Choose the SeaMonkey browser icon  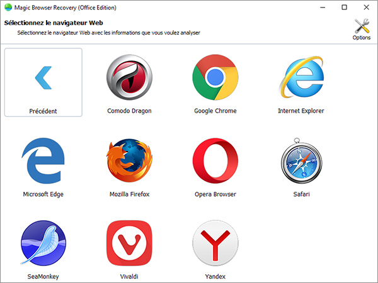click(43, 243)
